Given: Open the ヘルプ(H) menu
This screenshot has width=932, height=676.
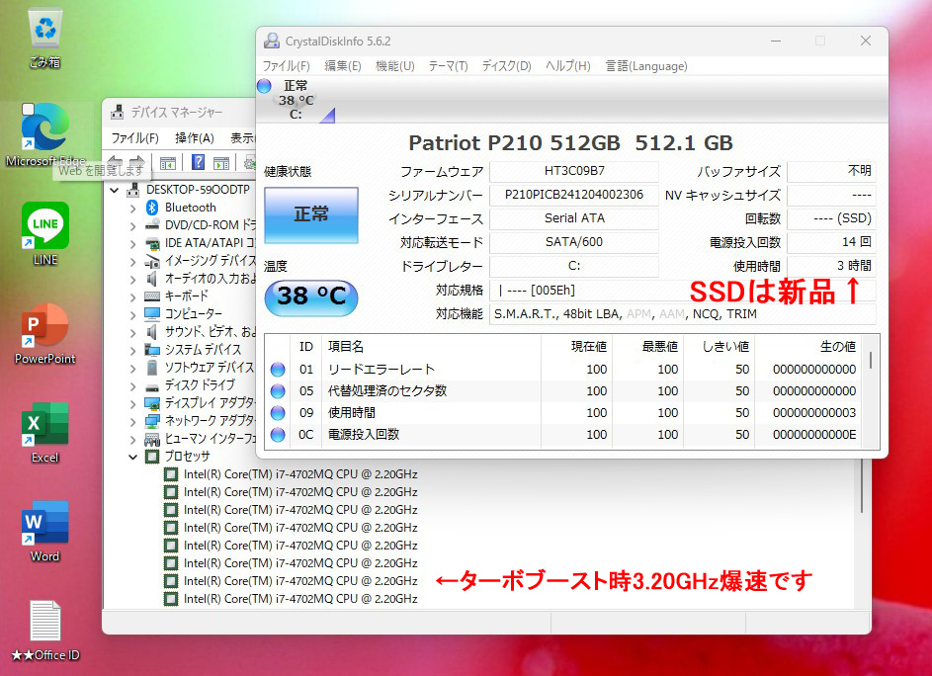Looking at the screenshot, I should (x=568, y=66).
